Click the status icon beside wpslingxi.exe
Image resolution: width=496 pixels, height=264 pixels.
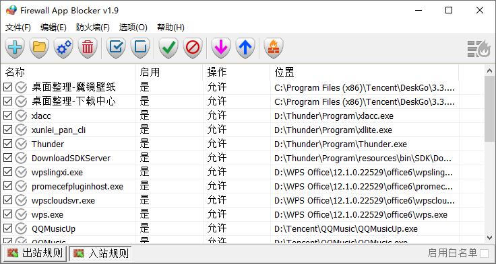21,172
